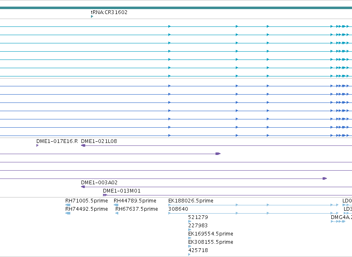Click the DME1-013M01 double arrow glyph
The height and width of the screenshot is (257, 352).
click(105, 195)
